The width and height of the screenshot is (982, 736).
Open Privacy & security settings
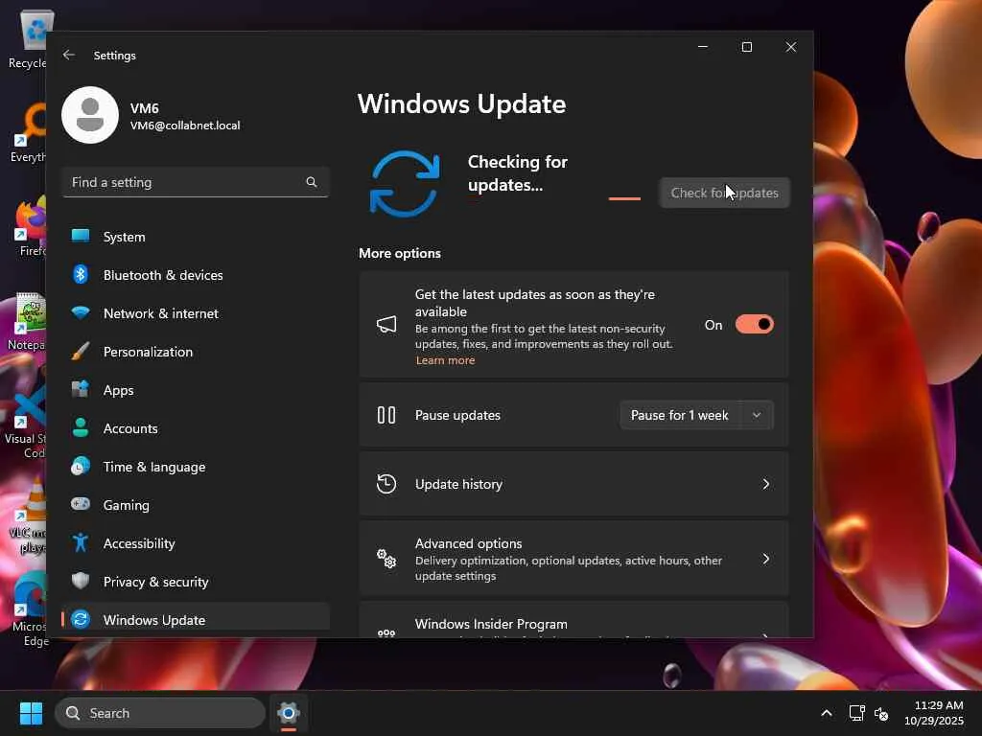point(196,582)
